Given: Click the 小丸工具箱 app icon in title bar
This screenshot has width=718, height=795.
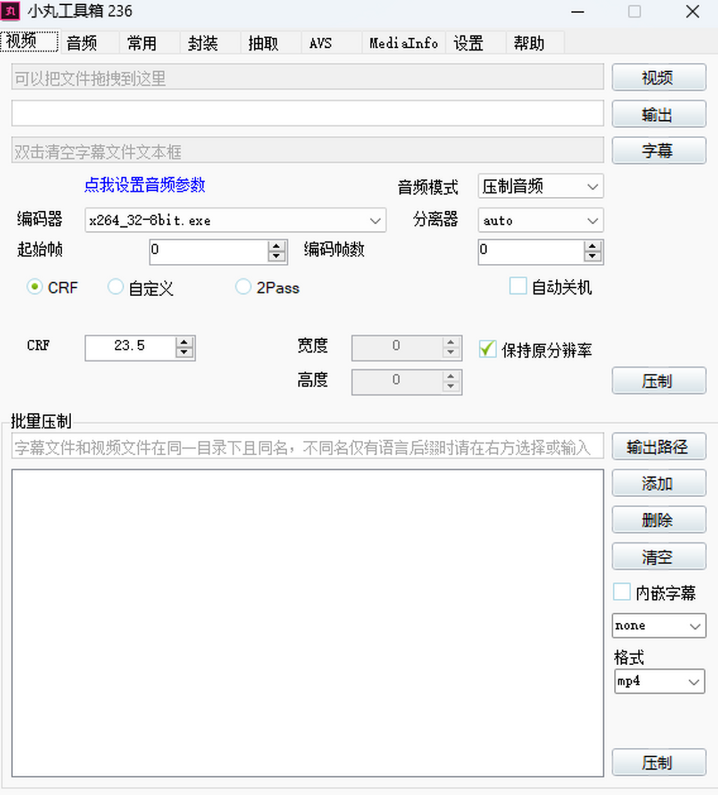Looking at the screenshot, I should pos(11,11).
